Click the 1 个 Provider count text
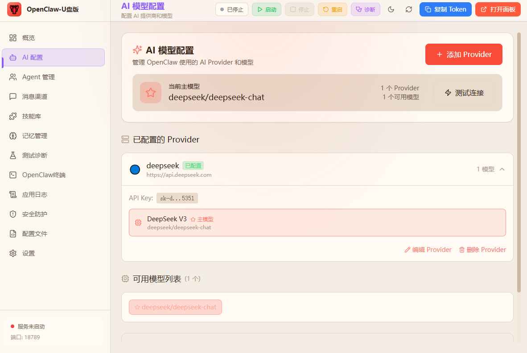 400,88
